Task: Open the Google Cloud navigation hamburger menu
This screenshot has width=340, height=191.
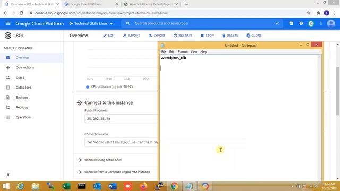Action: tap(8, 23)
